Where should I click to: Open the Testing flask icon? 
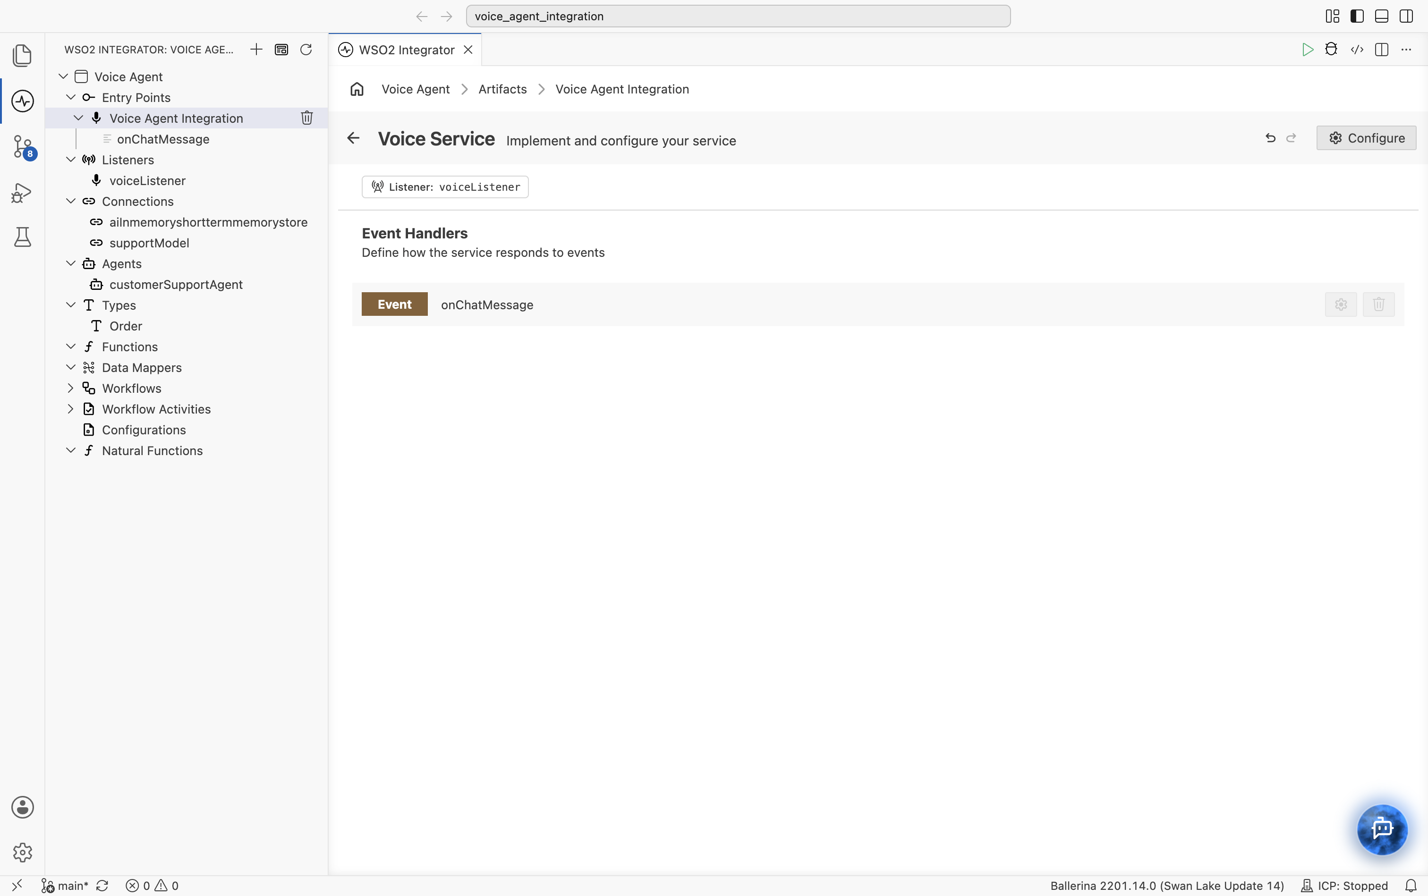[22, 237]
